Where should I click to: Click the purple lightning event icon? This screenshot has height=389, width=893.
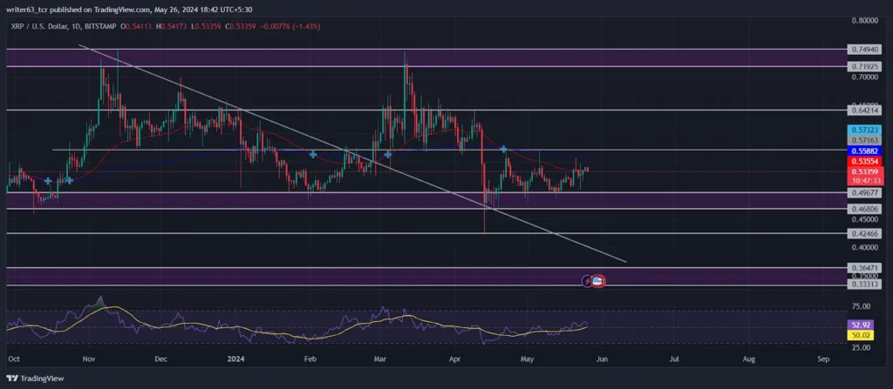pyautogui.click(x=587, y=280)
